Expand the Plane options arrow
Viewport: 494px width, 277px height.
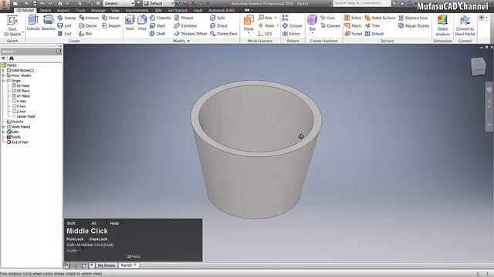(x=249, y=33)
